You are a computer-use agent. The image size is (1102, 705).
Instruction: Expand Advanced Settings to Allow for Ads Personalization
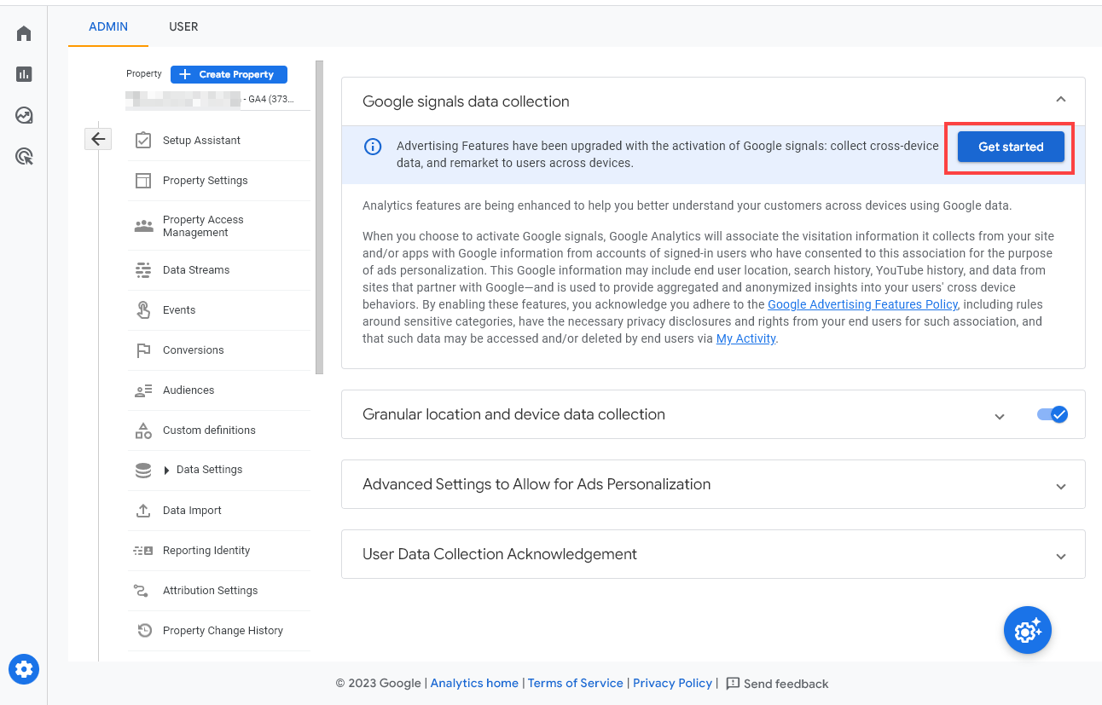click(1060, 485)
